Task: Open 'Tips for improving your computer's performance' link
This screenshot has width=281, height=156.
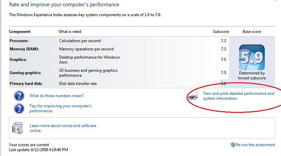Action: [x=60, y=108]
